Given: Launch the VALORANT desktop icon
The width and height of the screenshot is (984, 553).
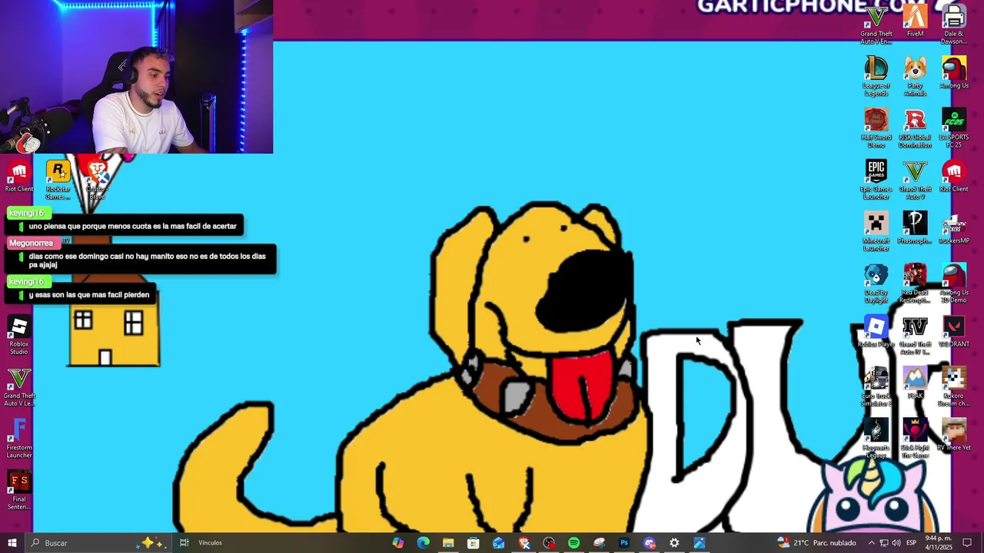Looking at the screenshot, I should tap(953, 331).
